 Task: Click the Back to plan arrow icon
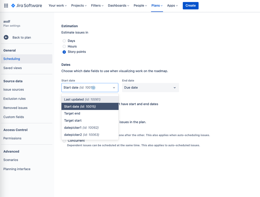[x=6, y=37]
